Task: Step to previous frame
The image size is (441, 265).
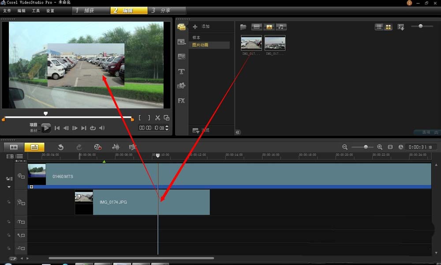Action: coord(66,128)
